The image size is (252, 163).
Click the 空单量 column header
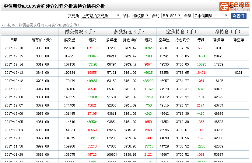pos(164,40)
